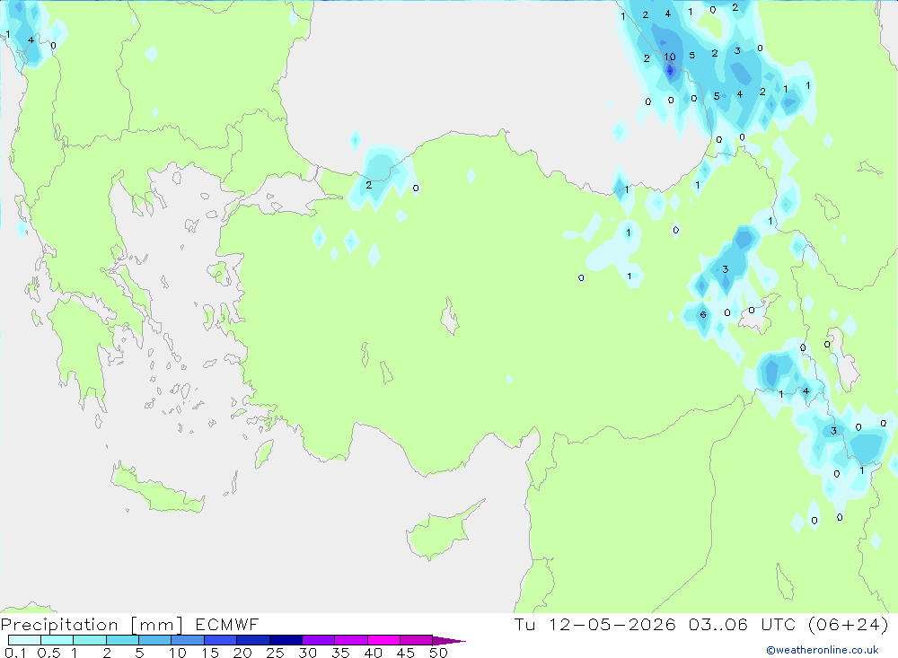Pick the 20–25 mm dark blue swatch
Viewport: 898px width, 658px height.
(x=252, y=640)
